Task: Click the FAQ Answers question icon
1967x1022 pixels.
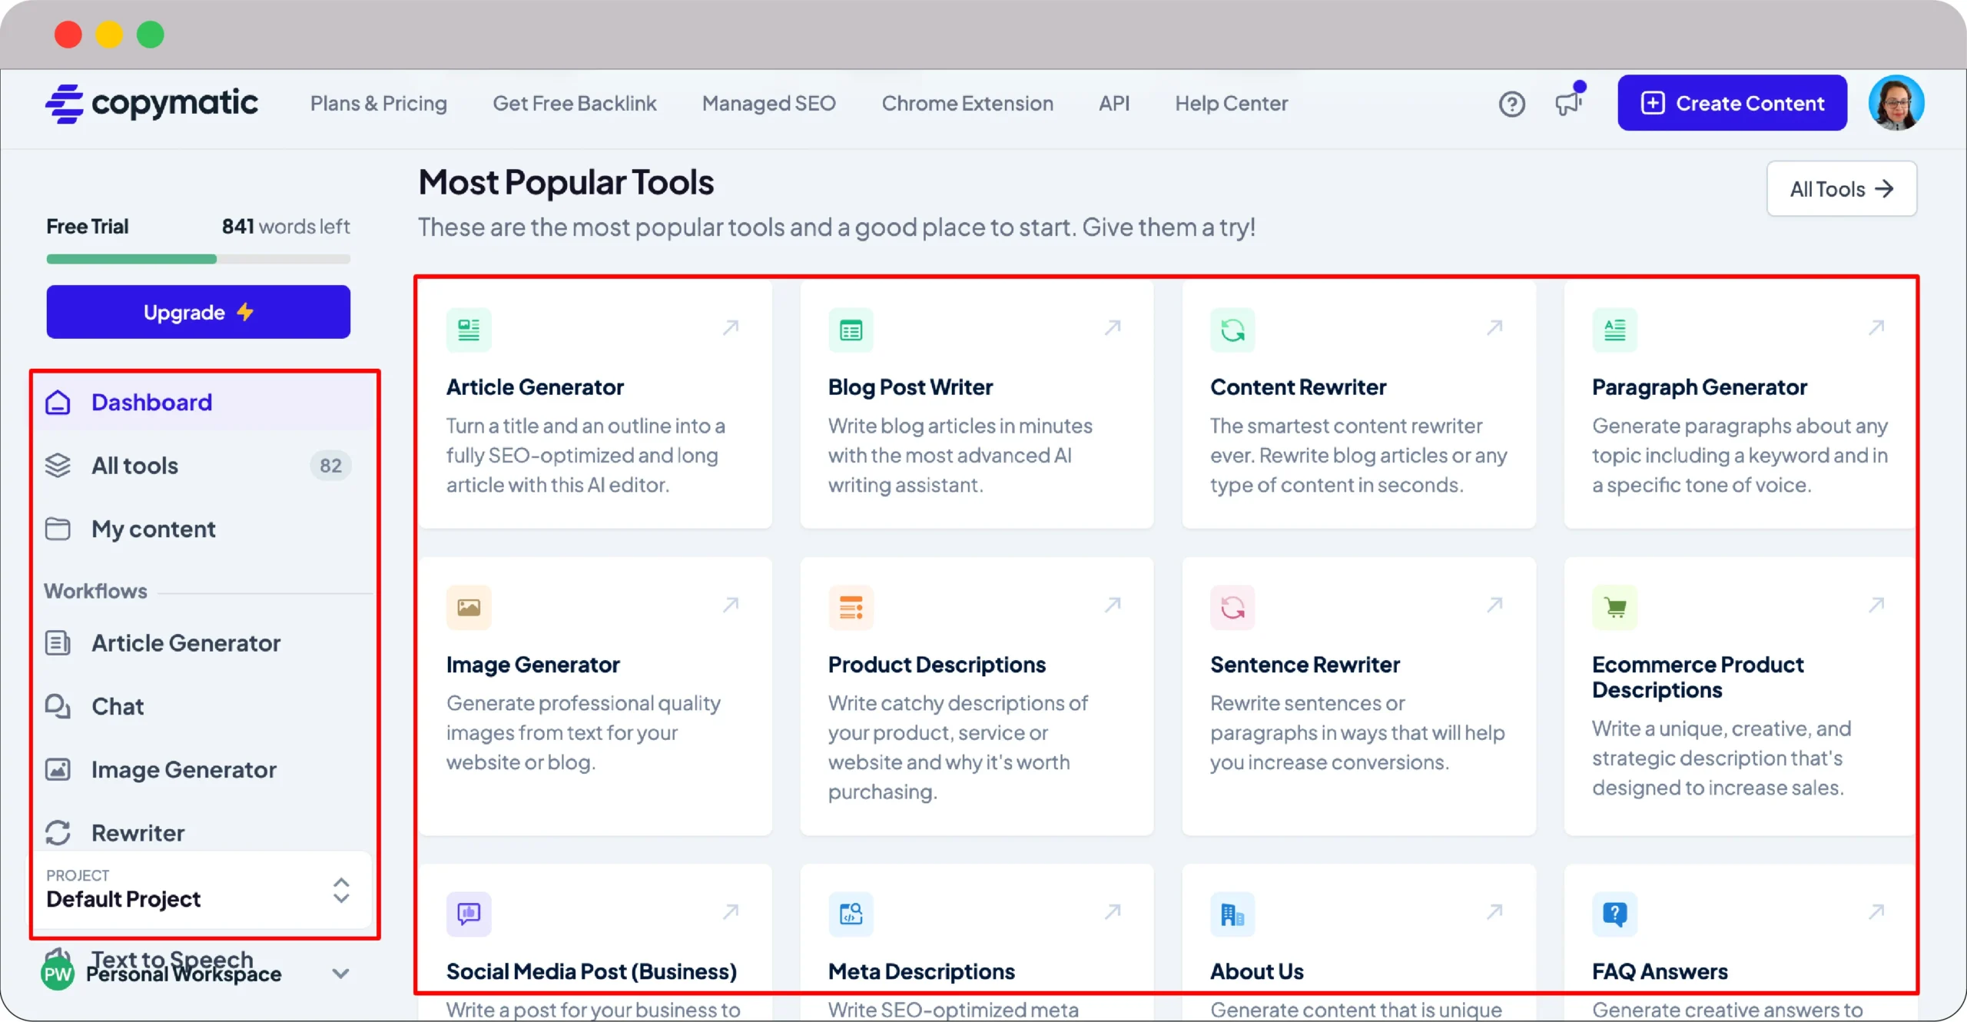Action: click(x=1614, y=914)
